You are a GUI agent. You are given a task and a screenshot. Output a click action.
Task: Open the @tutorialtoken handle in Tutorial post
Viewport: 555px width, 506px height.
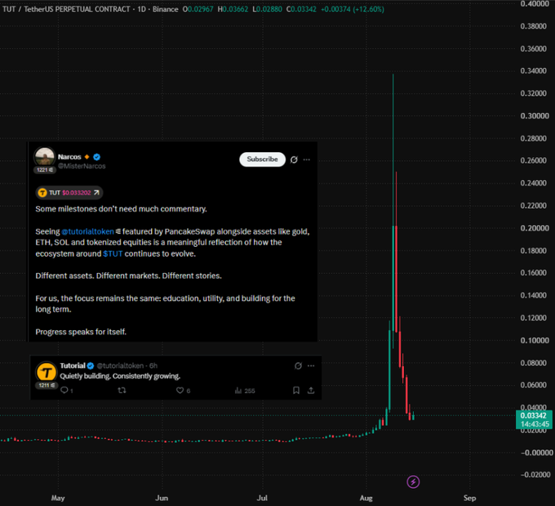point(120,365)
